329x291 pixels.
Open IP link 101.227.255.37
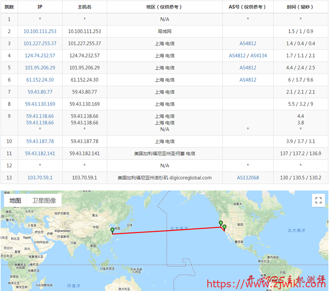[40, 44]
